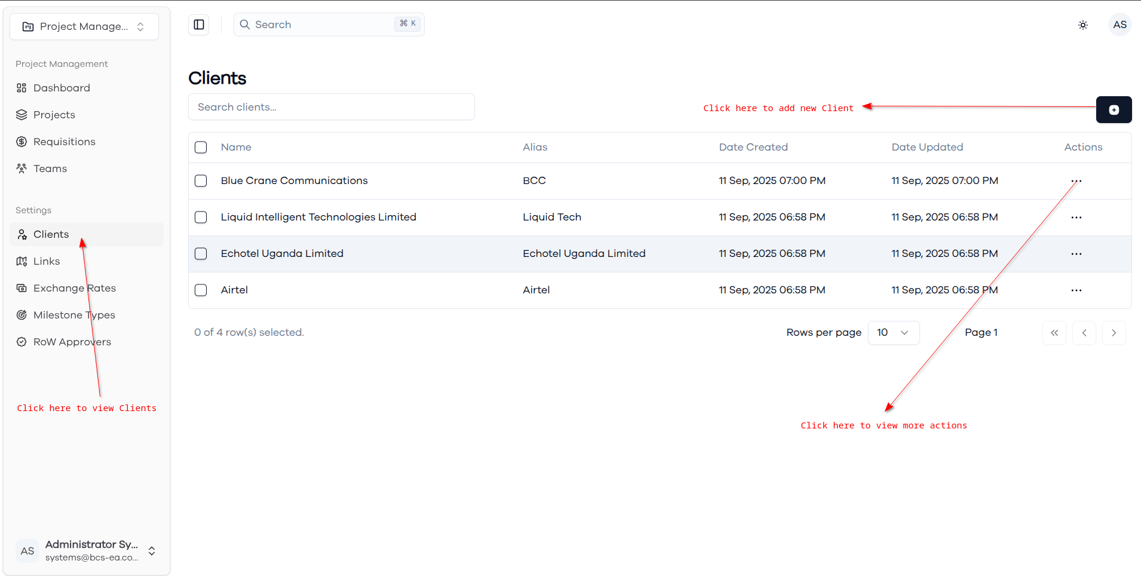
Task: Open Exchange Rates settings page
Action: pos(86,288)
